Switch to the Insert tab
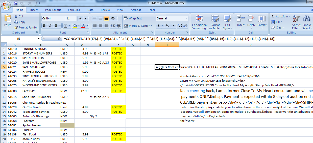Screen dimensions: 313x143 click(34, 10)
